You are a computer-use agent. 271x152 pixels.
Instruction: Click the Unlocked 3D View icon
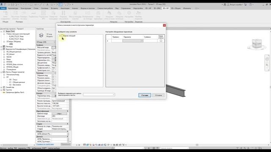[105, 145]
